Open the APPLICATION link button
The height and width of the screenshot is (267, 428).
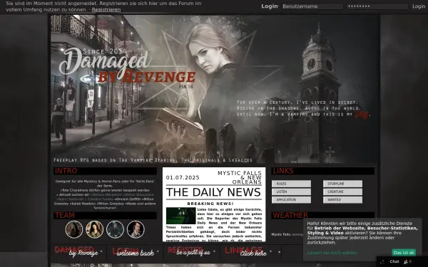click(291, 199)
